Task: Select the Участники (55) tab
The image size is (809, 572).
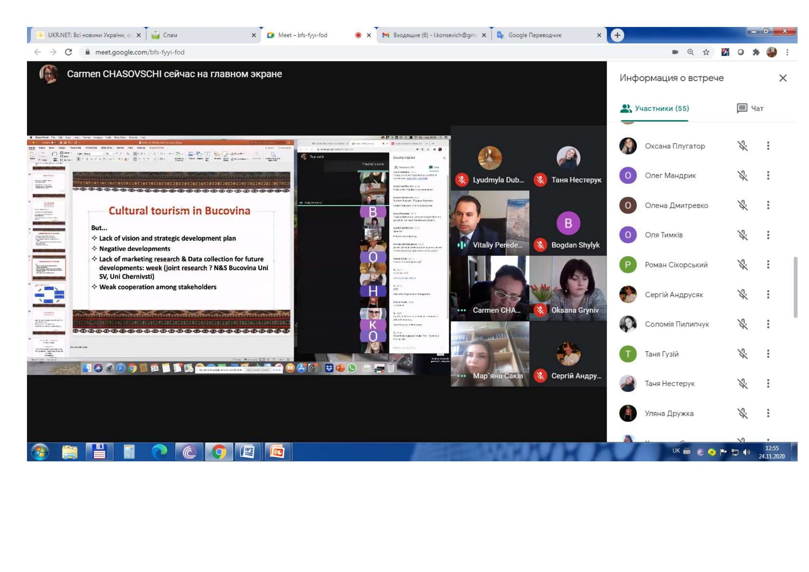Action: 654,108
